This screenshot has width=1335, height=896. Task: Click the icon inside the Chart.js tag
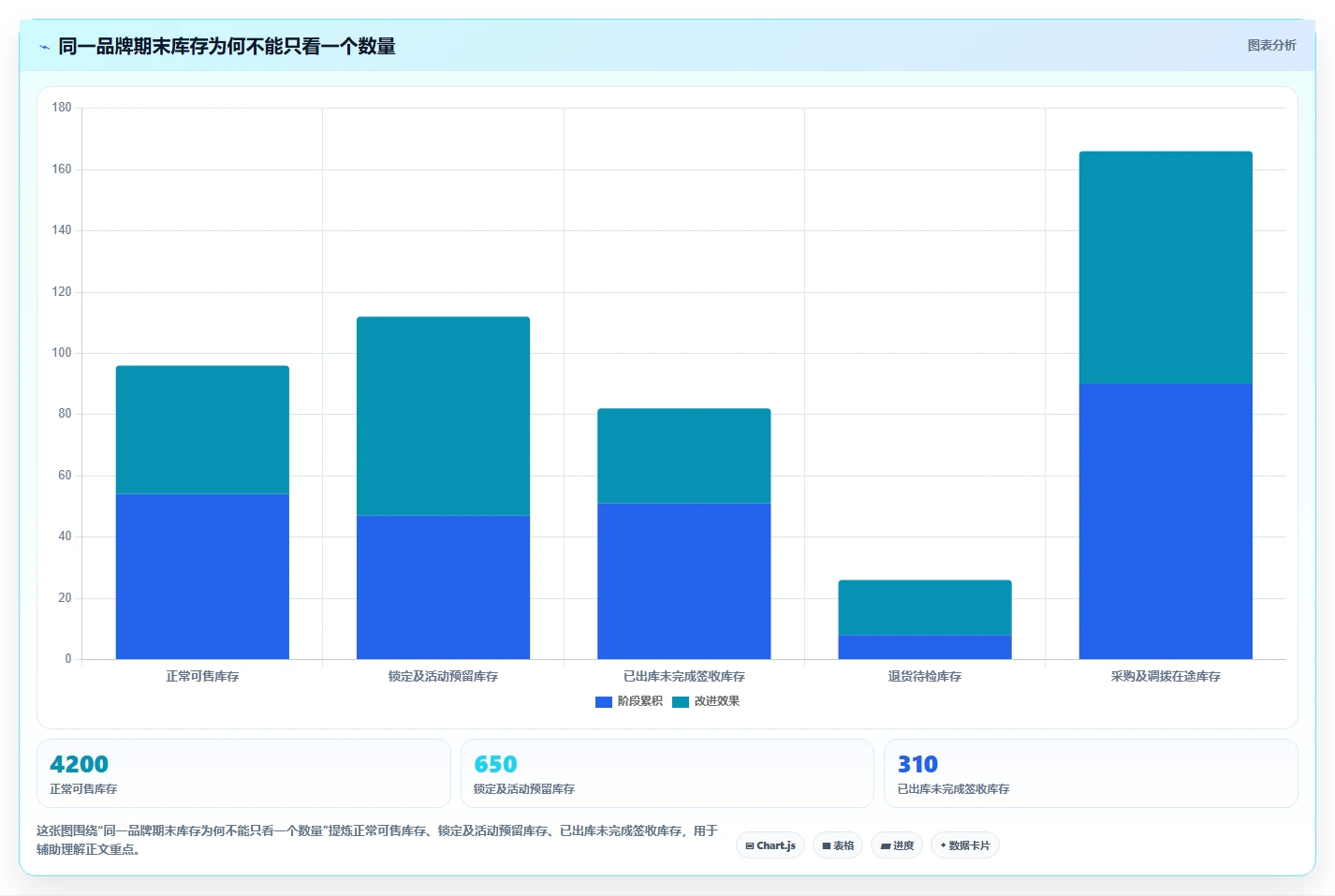click(750, 845)
